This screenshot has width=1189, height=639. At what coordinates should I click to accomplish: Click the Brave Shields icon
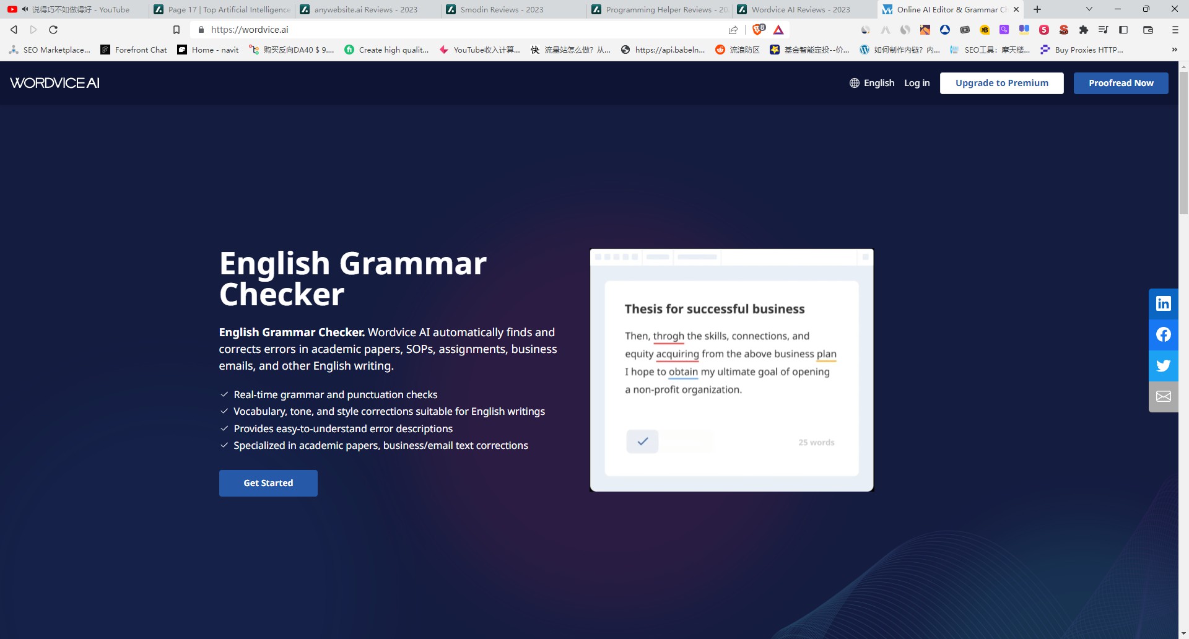tap(758, 30)
